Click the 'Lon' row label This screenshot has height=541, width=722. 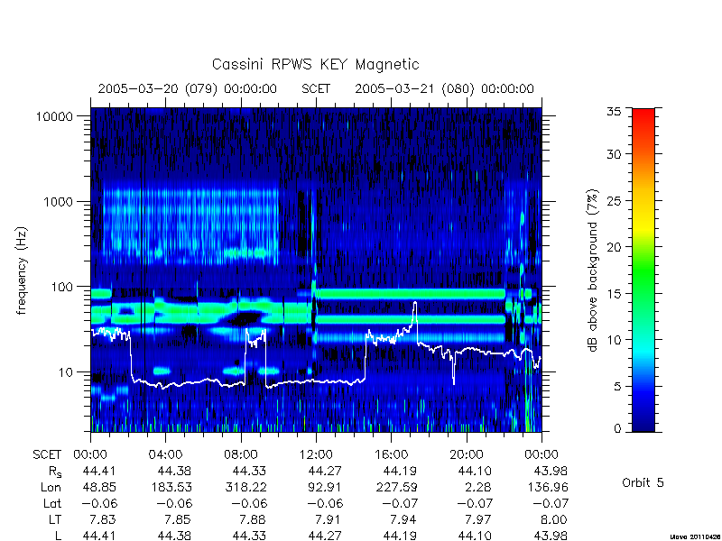51,487
